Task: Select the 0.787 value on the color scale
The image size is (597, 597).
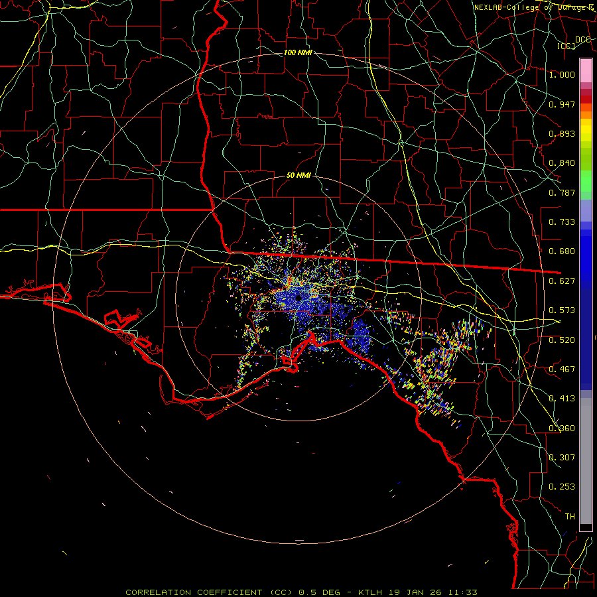Action: click(562, 192)
